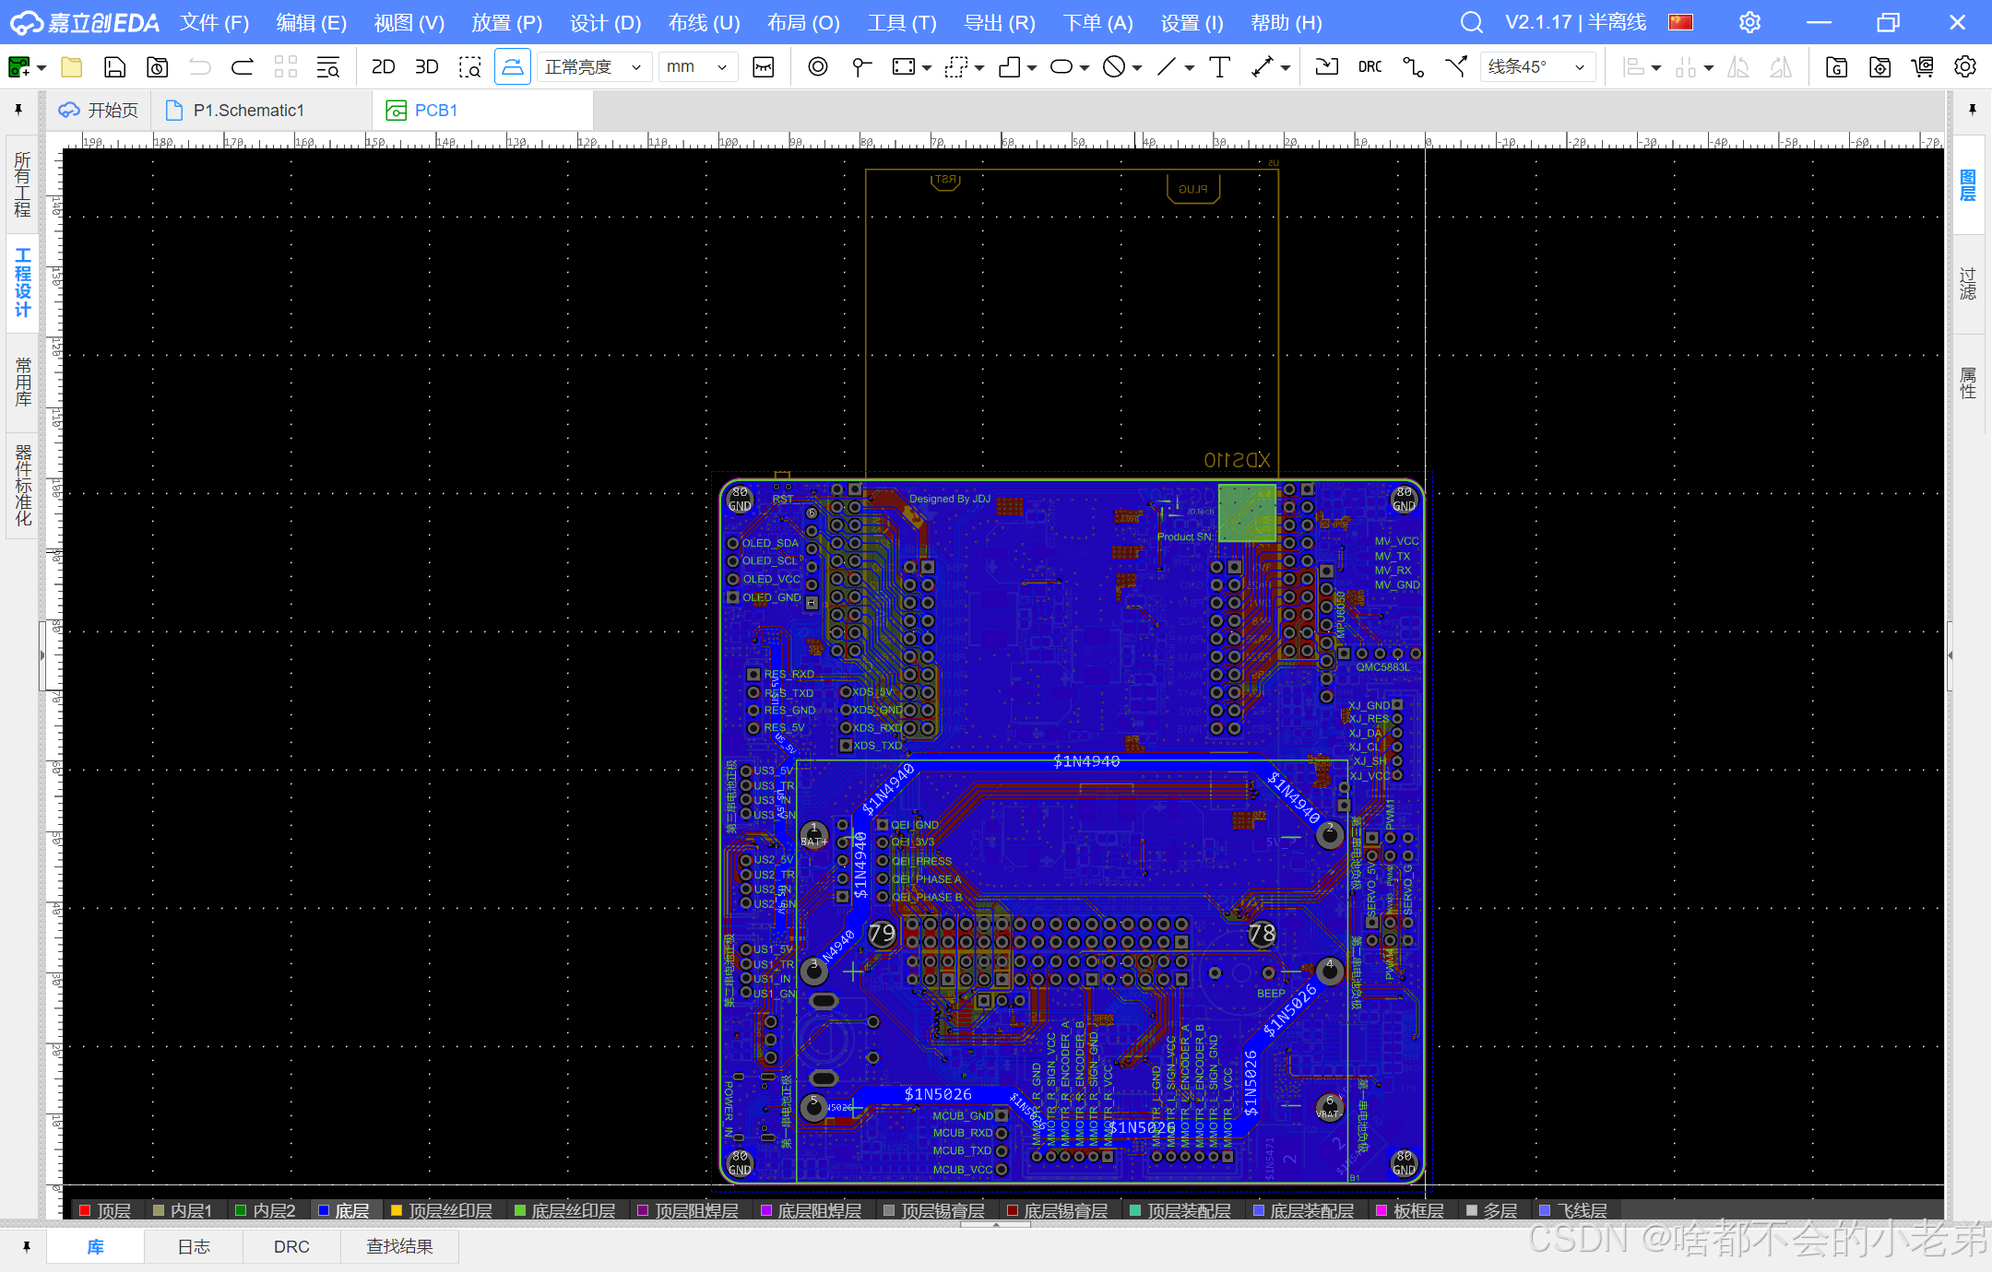Select the place pad/via ring tool

tap(817, 67)
